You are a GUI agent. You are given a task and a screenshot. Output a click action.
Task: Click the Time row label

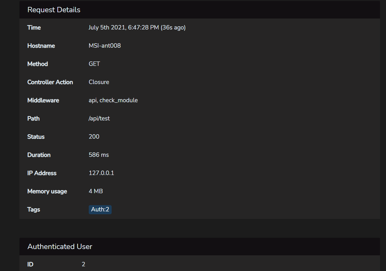[x=34, y=27]
